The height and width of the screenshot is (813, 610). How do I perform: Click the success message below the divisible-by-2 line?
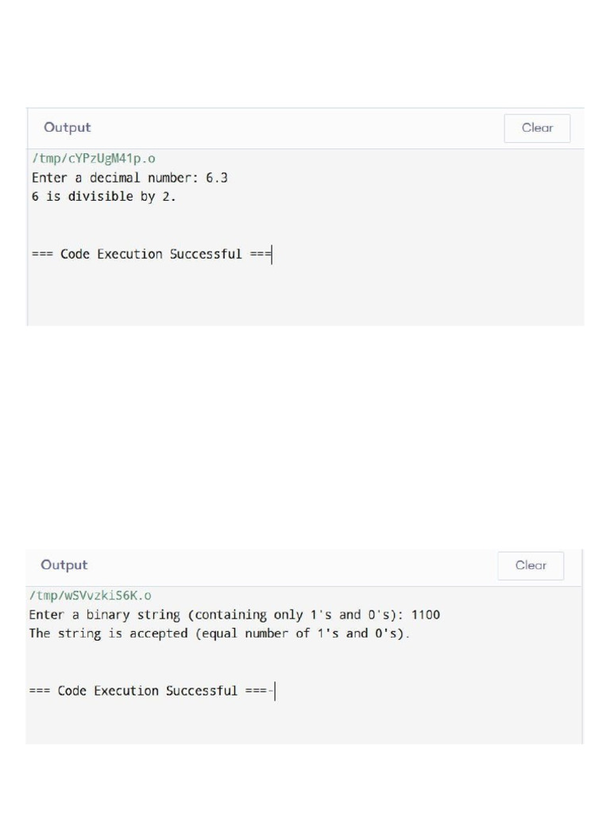[151, 255]
